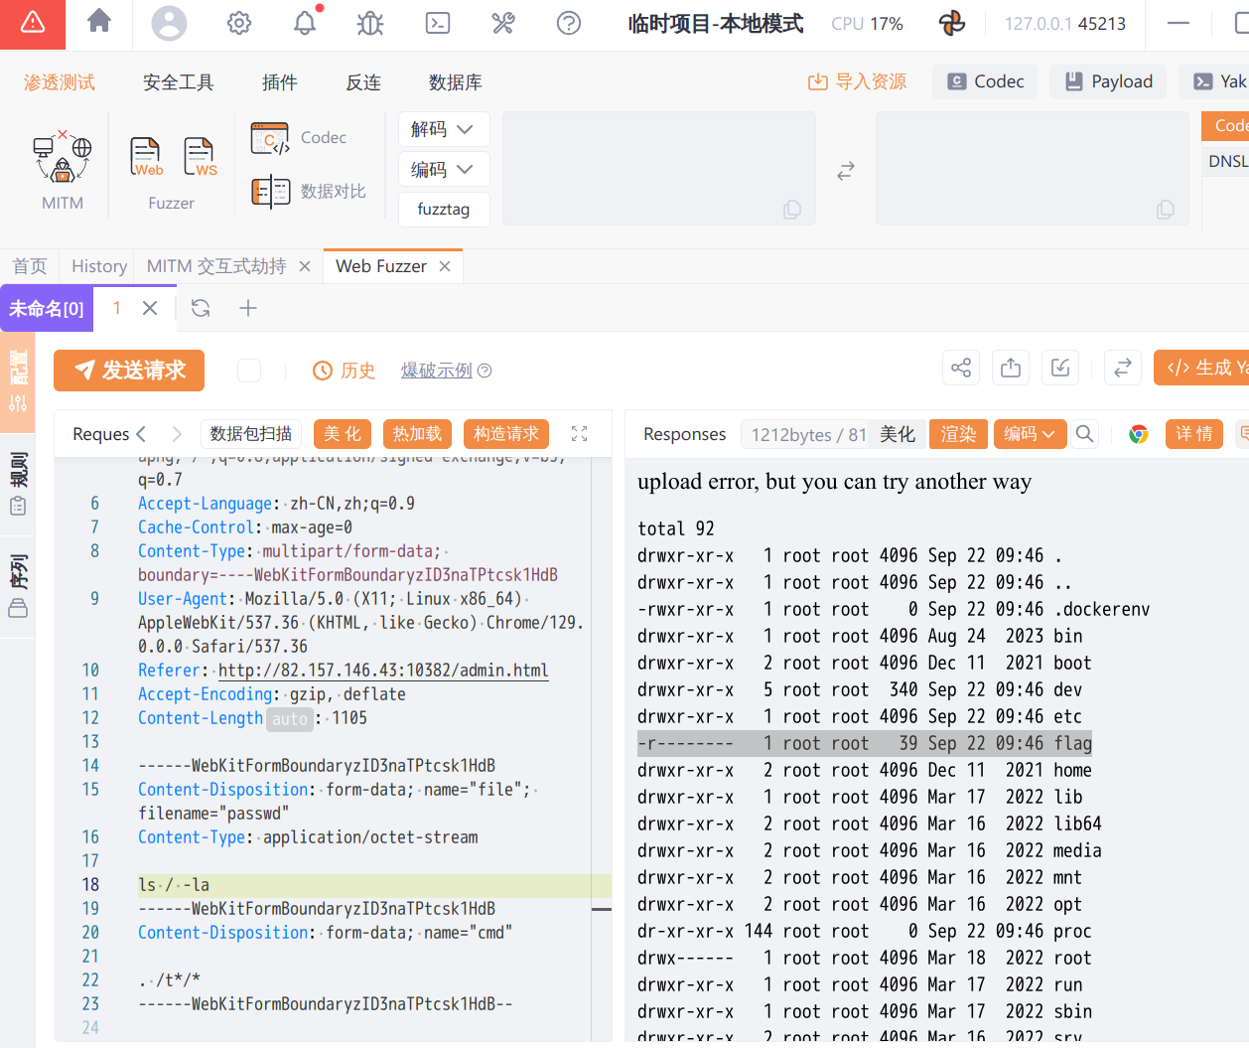This screenshot has height=1048, width=1249.
Task: Click the swap arrows between codec boxes
Action: coord(846,171)
